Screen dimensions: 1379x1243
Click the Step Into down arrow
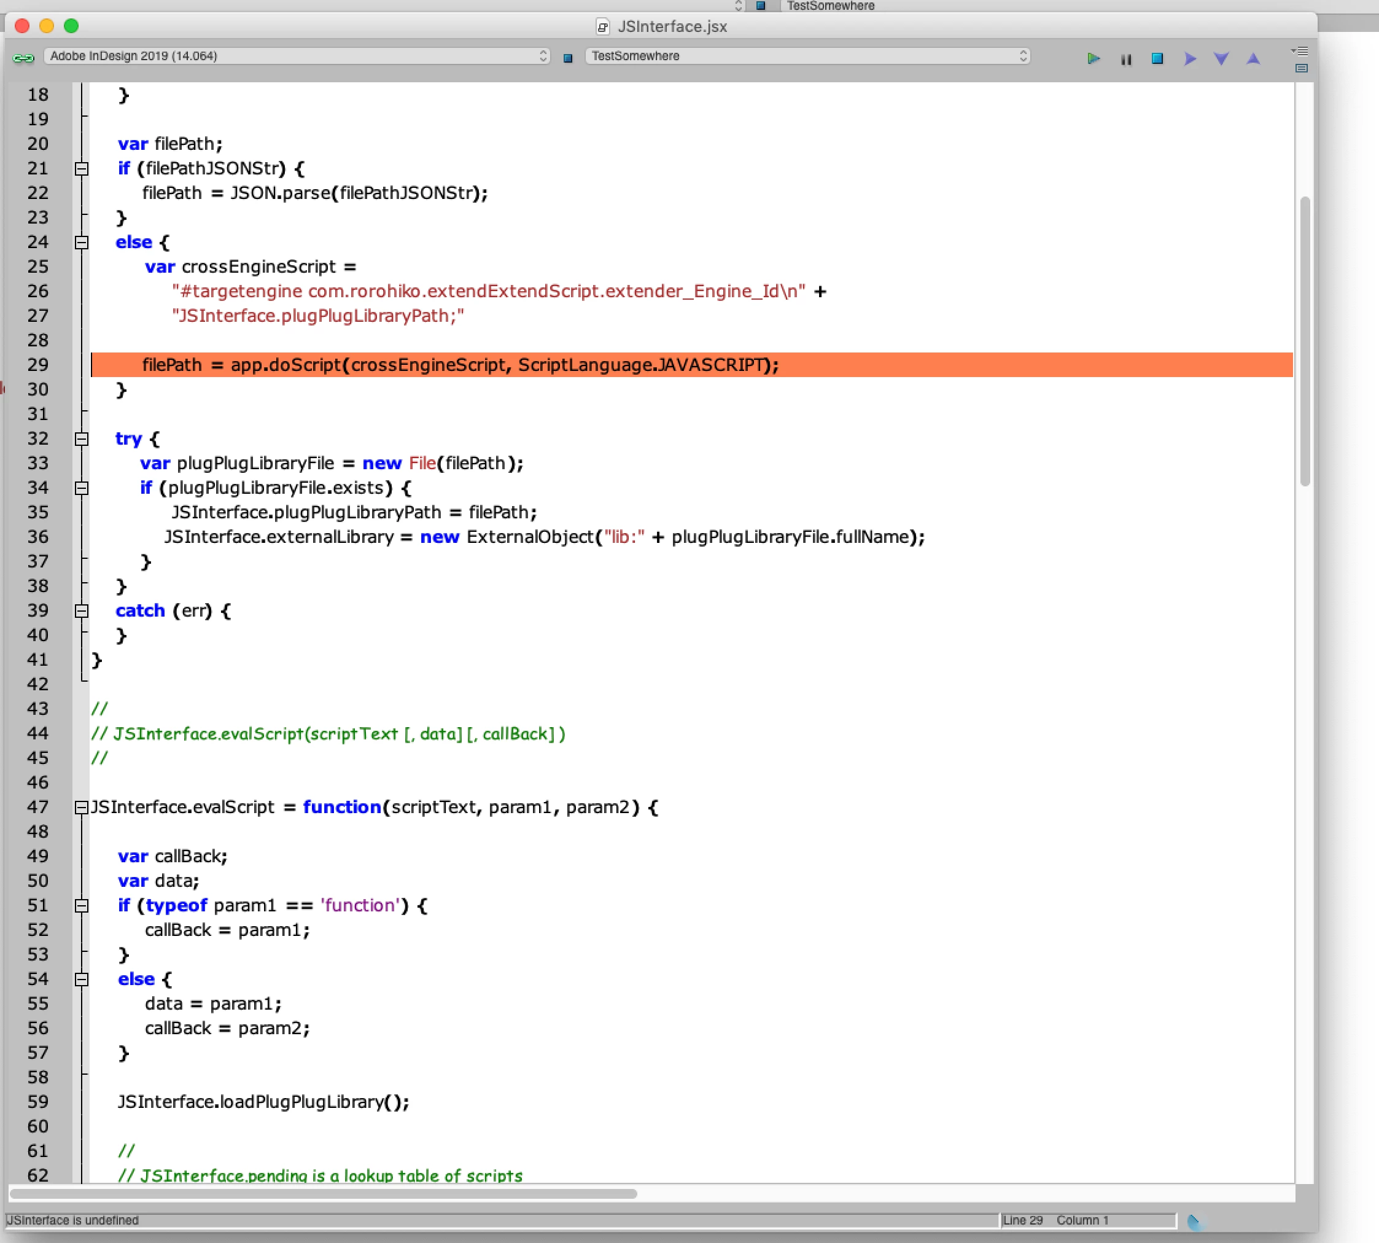[1221, 59]
